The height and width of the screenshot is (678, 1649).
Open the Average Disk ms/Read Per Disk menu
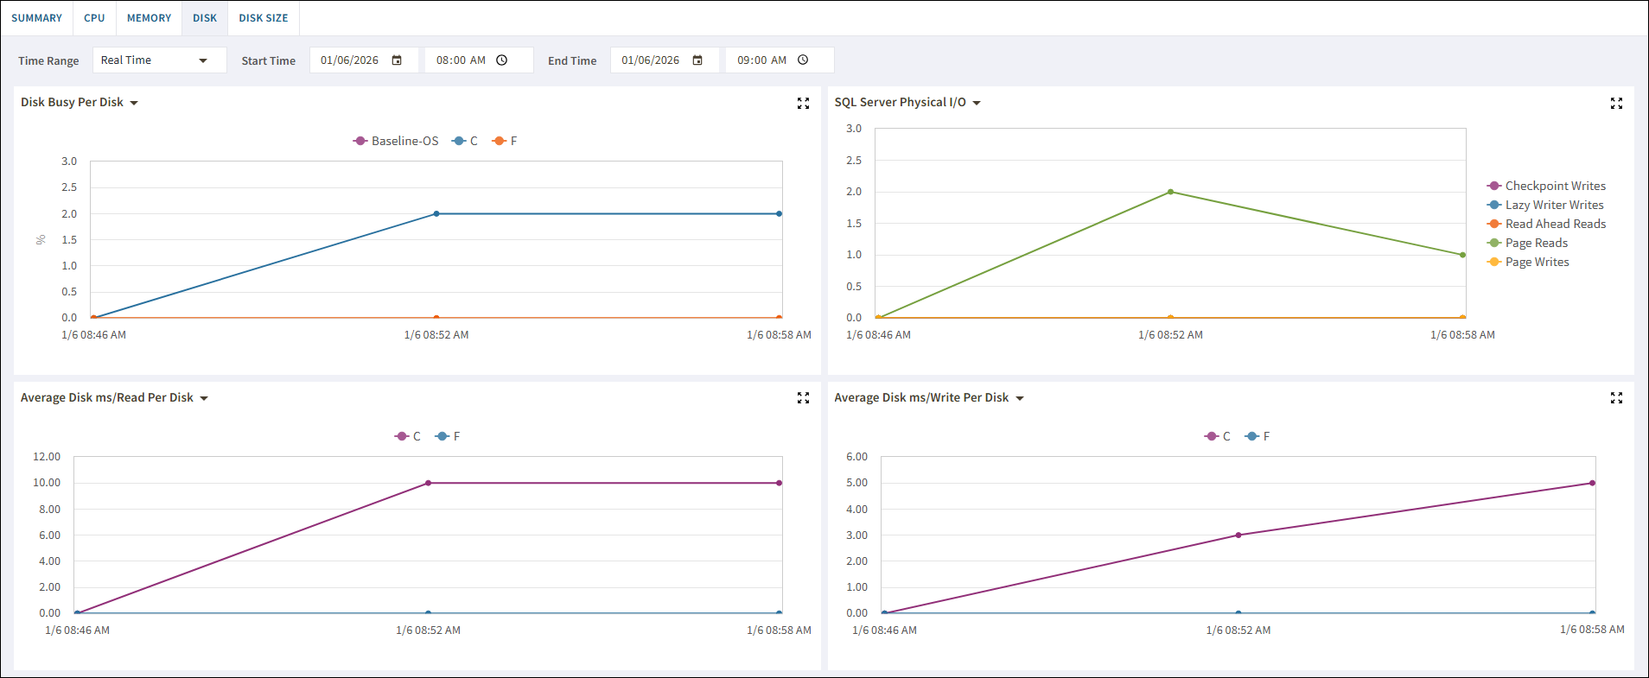204,398
